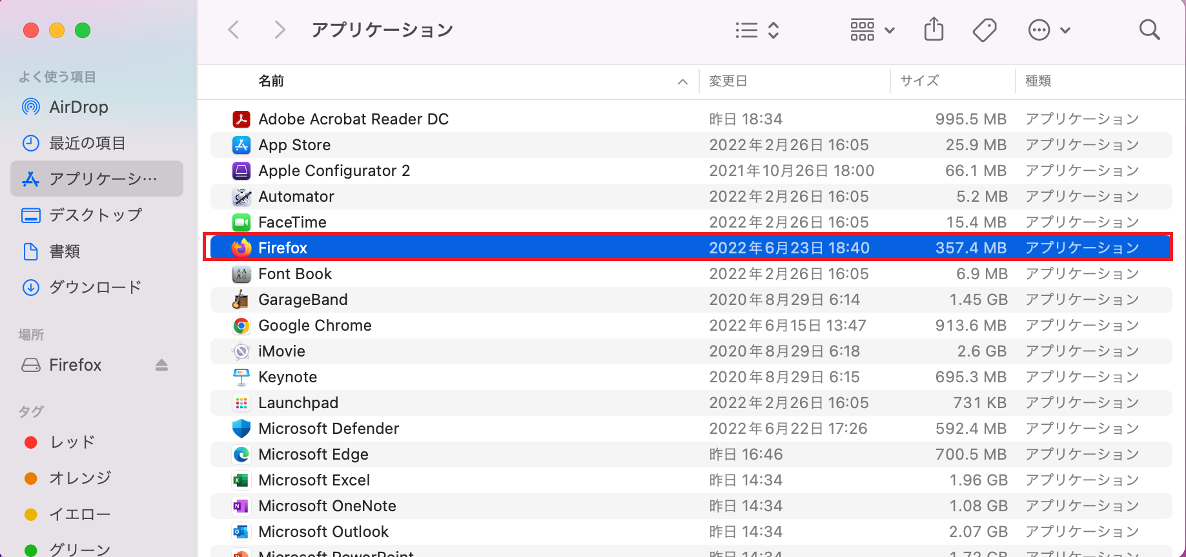
Task: Click the forward navigation arrow
Action: pyautogui.click(x=279, y=30)
